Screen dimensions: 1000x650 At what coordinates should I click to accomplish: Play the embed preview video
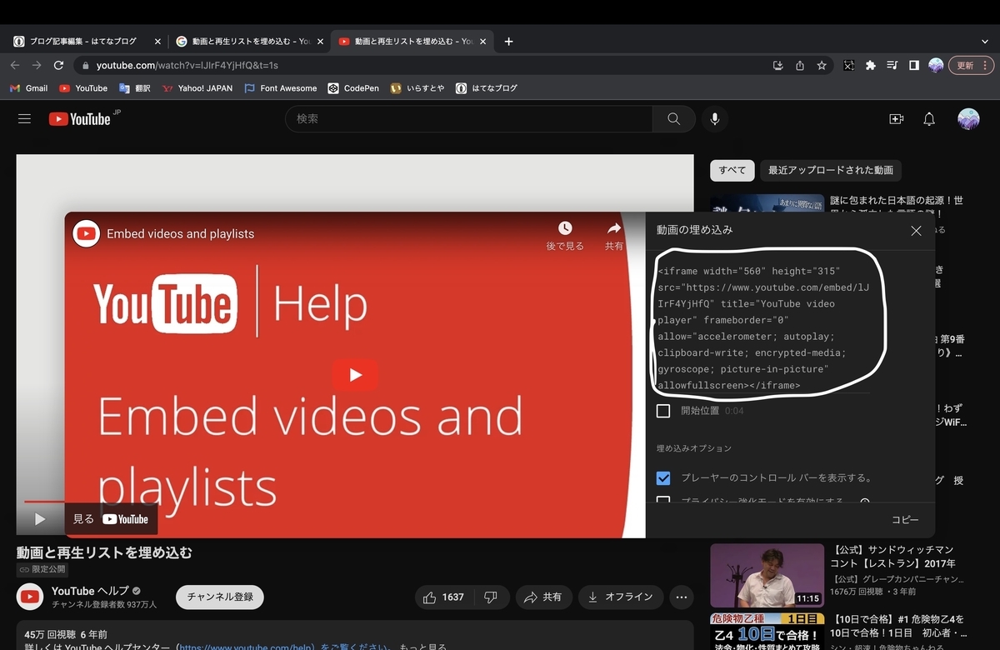(x=355, y=375)
